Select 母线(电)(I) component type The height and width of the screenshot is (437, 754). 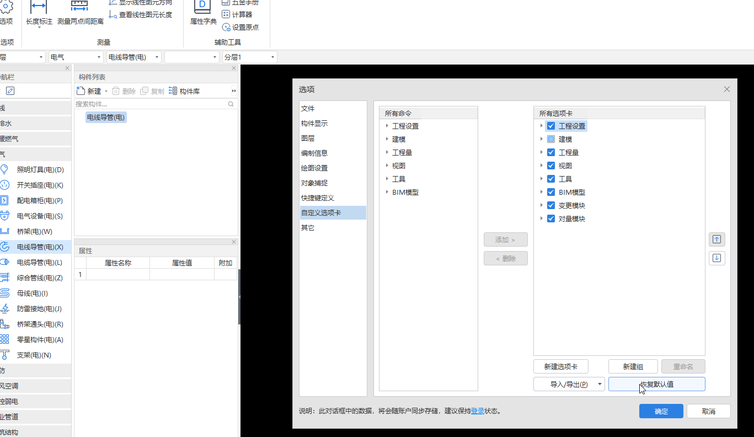click(x=35, y=294)
